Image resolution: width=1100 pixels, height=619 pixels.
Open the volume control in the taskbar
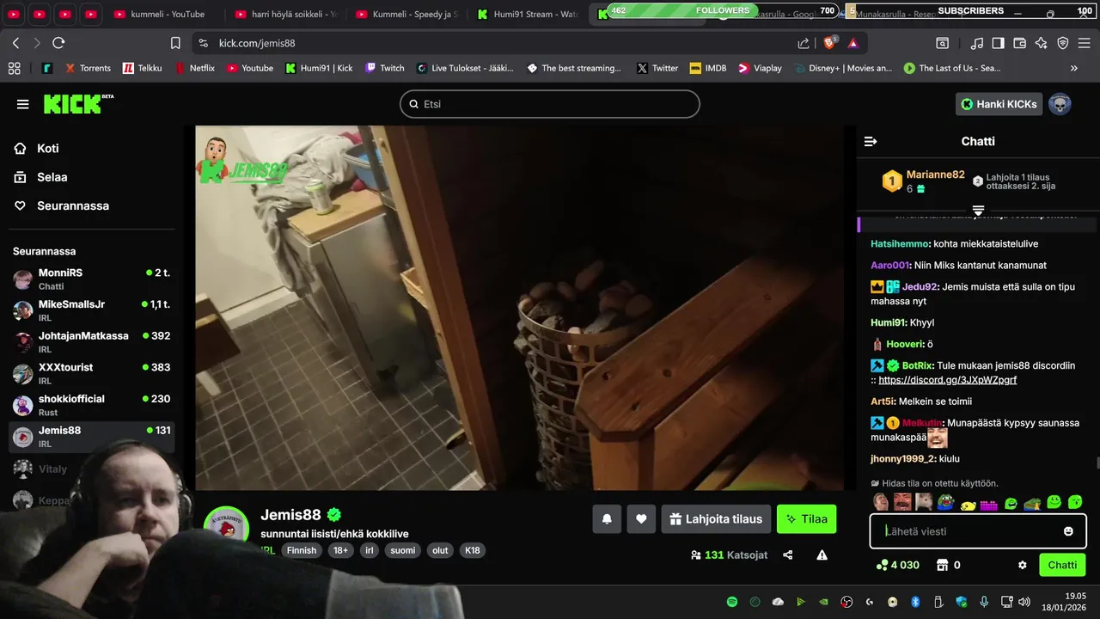[x=1024, y=602]
